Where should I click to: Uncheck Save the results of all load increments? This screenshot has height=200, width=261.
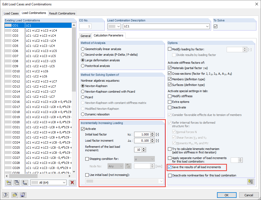[170, 167]
